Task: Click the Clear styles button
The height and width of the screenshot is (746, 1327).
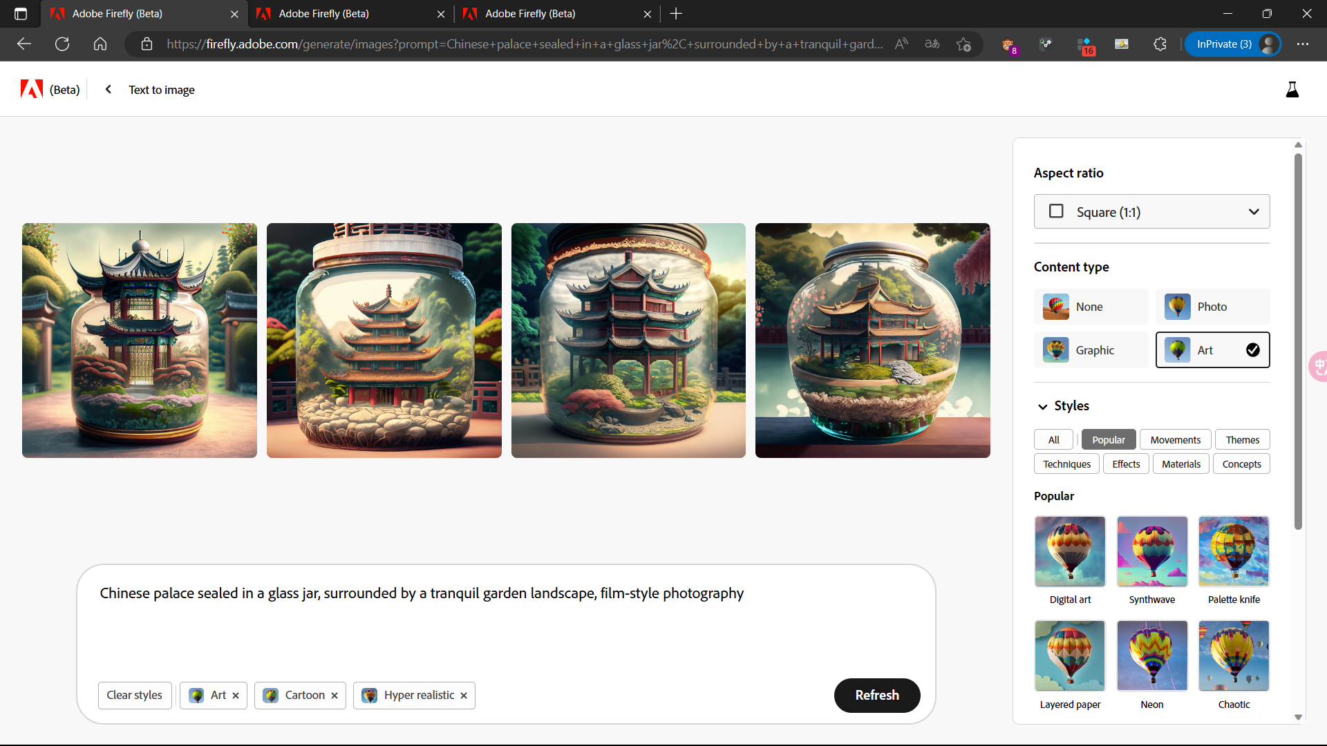Action: [134, 696]
